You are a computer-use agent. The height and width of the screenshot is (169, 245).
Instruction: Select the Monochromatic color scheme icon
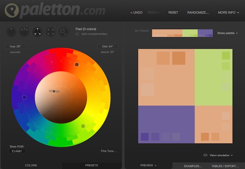pyautogui.click(x=11, y=32)
